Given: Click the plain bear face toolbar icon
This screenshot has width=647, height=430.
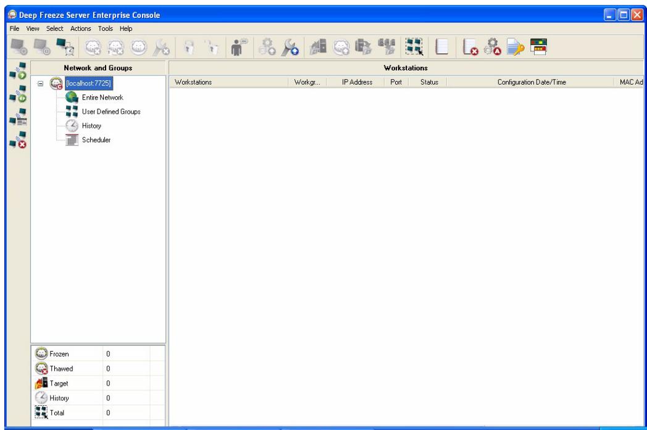Looking at the screenshot, I should point(139,47).
